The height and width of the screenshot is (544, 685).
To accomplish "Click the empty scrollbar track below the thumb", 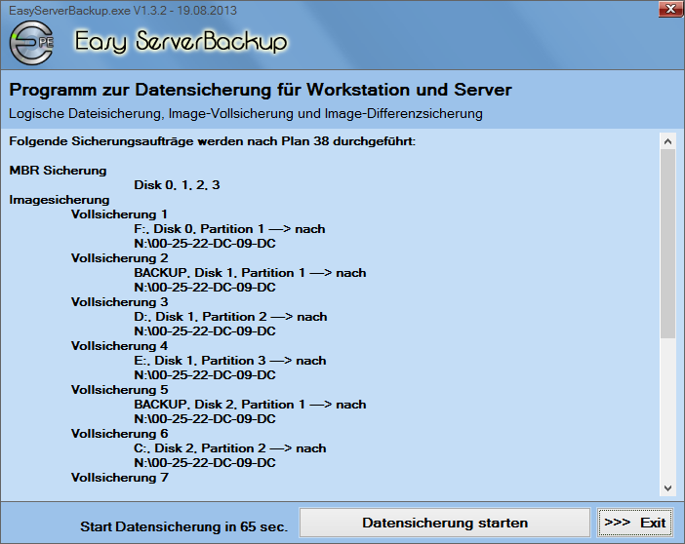I will (x=667, y=409).
